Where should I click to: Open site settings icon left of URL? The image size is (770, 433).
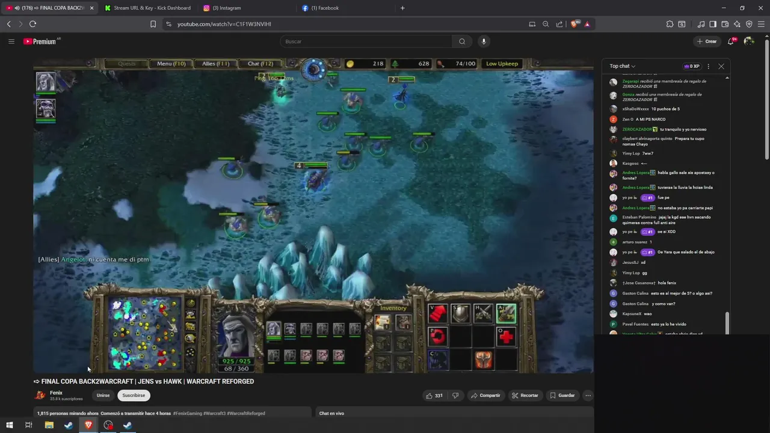pos(168,24)
